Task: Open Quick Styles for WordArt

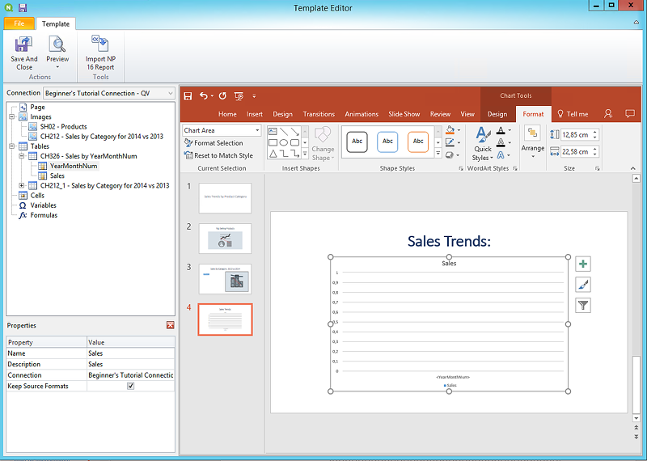Action: pyautogui.click(x=483, y=142)
